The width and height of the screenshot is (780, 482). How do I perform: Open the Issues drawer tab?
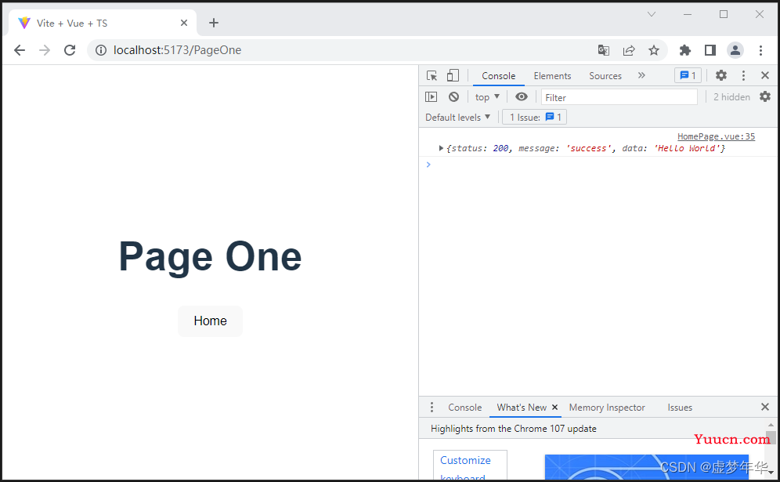pos(680,408)
